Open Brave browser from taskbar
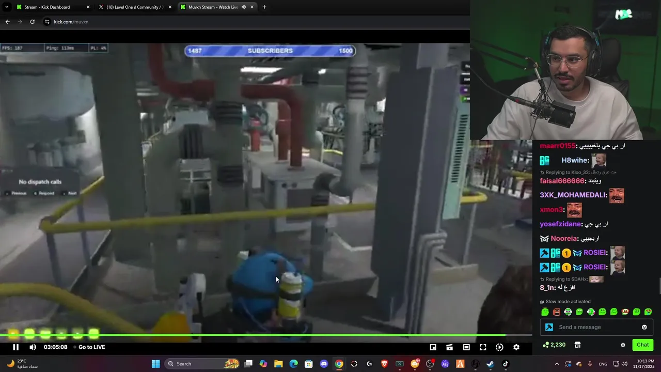 coord(384,364)
